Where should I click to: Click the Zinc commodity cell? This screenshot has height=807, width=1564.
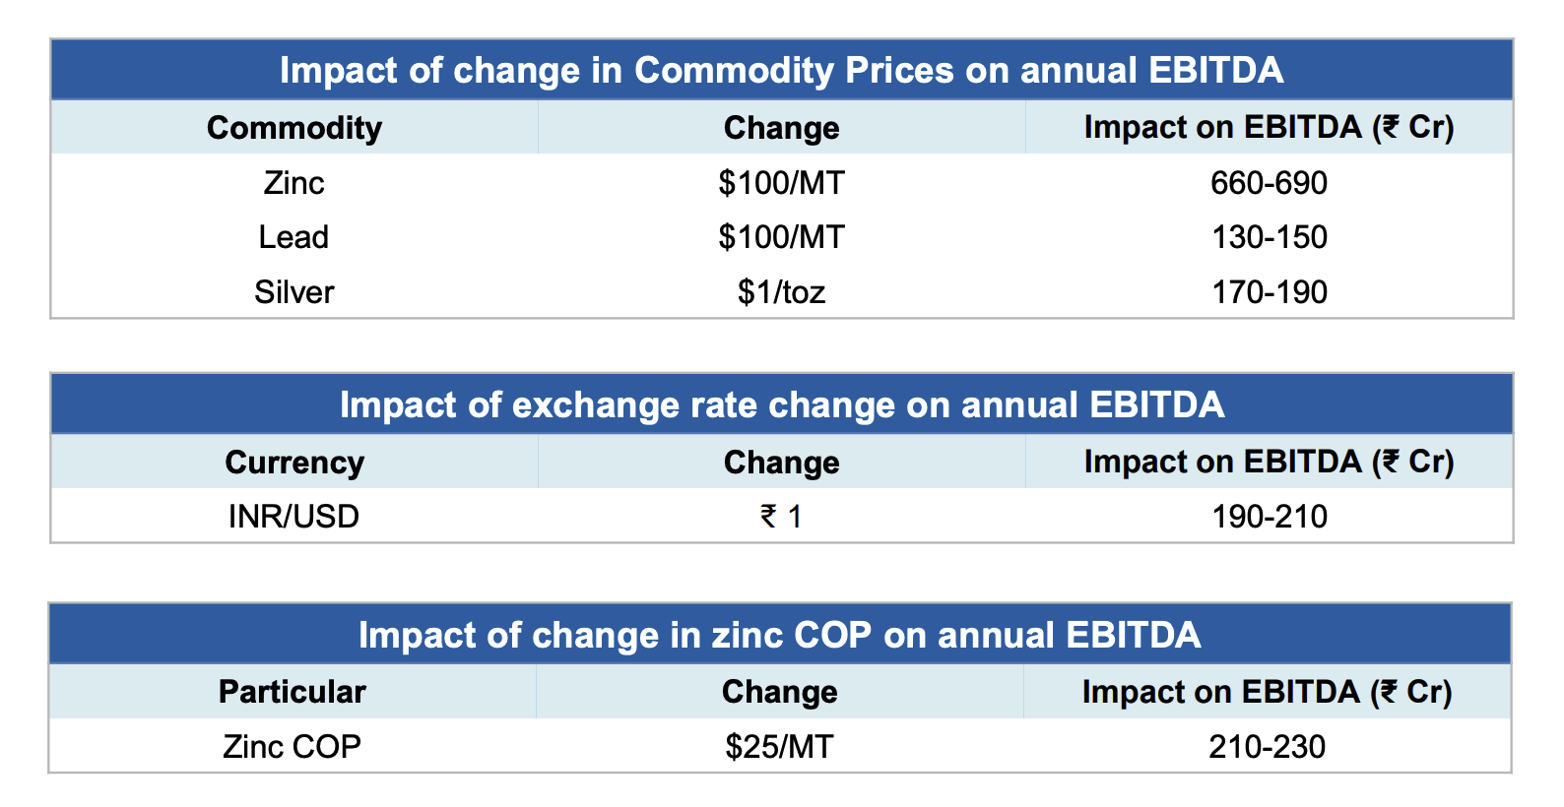(x=293, y=183)
